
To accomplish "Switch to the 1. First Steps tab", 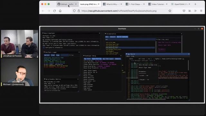I will [135, 4].
